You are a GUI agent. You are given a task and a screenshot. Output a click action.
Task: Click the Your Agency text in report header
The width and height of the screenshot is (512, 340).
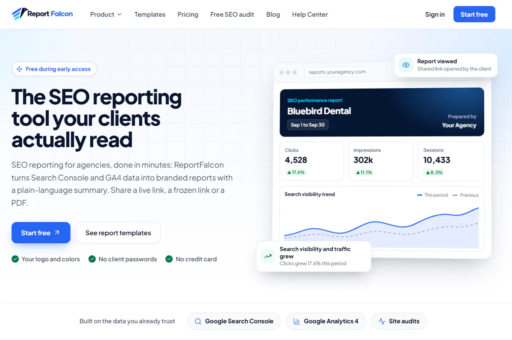(x=459, y=125)
